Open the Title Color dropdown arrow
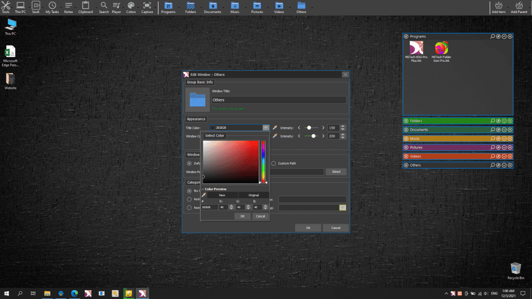This screenshot has height=299, width=532. 265,128
